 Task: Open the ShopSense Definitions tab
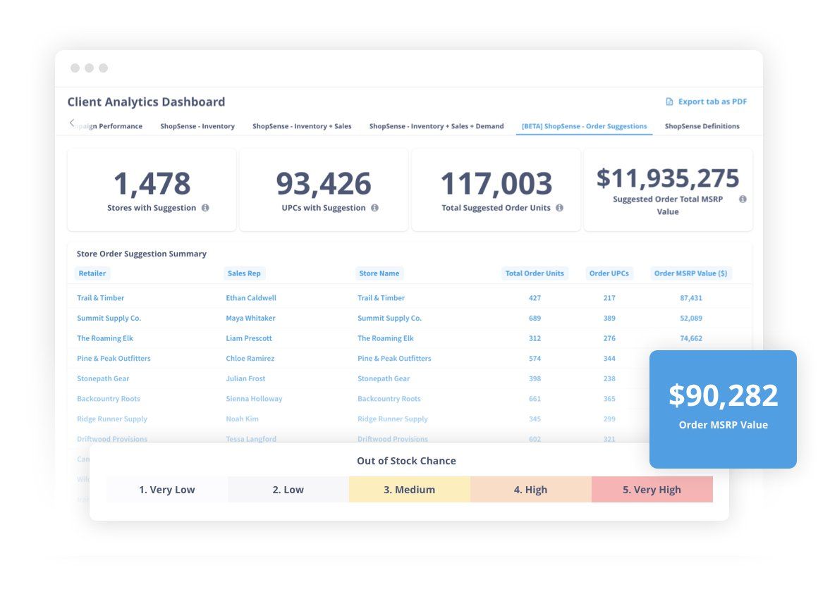pos(702,126)
